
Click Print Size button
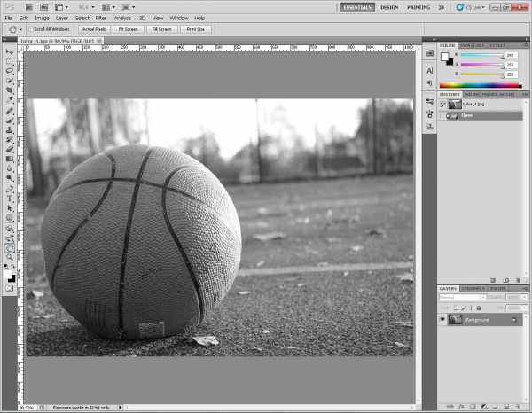pyautogui.click(x=196, y=29)
